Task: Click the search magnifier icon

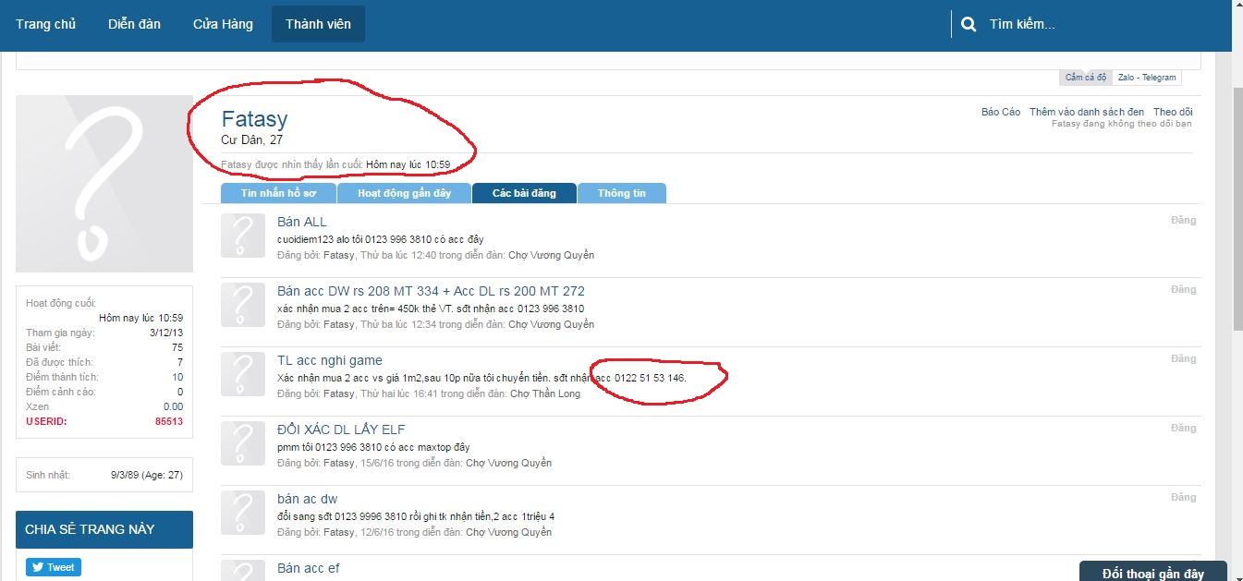Action: point(969,25)
